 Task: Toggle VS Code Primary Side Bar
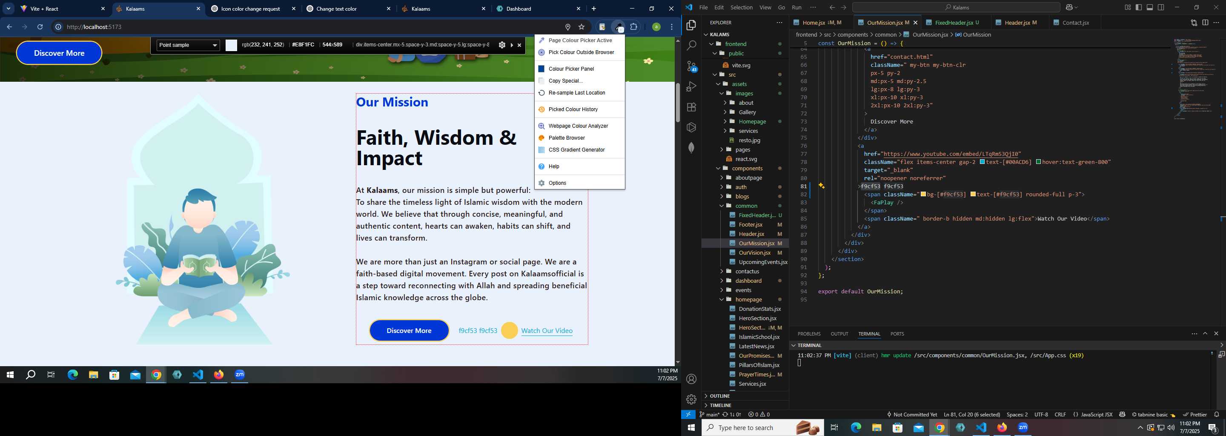(1138, 7)
